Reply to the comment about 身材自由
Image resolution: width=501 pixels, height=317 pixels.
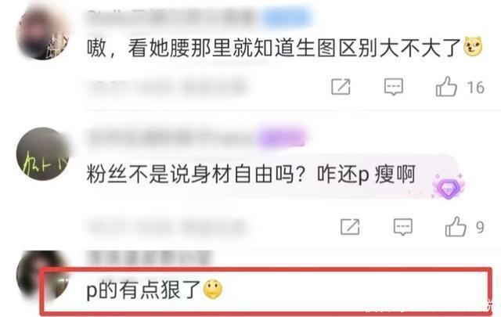pyautogui.click(x=402, y=227)
